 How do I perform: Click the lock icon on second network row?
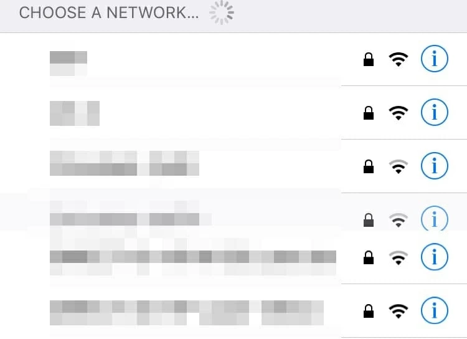pos(369,113)
